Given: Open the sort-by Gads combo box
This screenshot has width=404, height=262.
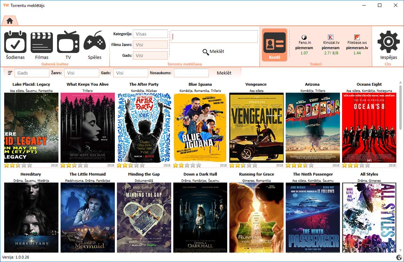Looking at the screenshot, I should click(x=32, y=73).
